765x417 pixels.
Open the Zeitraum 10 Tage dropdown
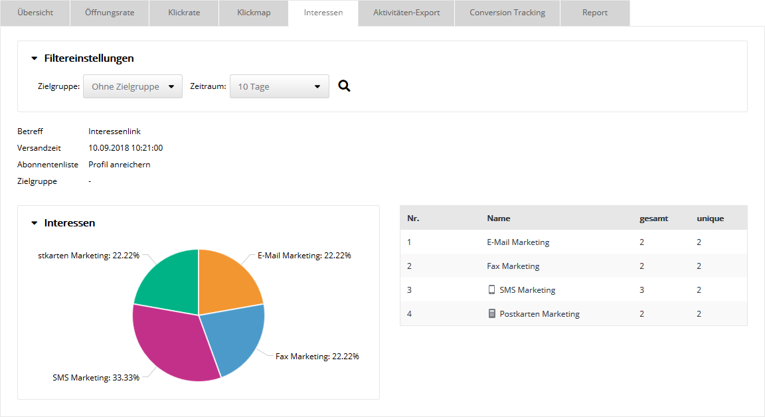pos(279,86)
